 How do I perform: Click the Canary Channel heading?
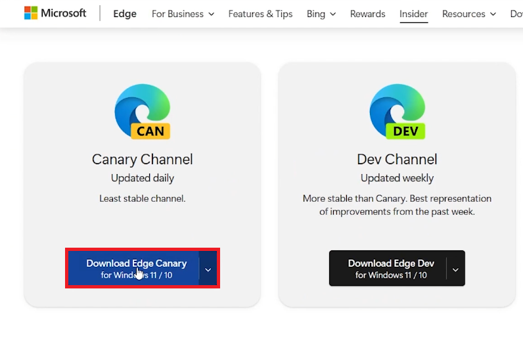click(143, 160)
